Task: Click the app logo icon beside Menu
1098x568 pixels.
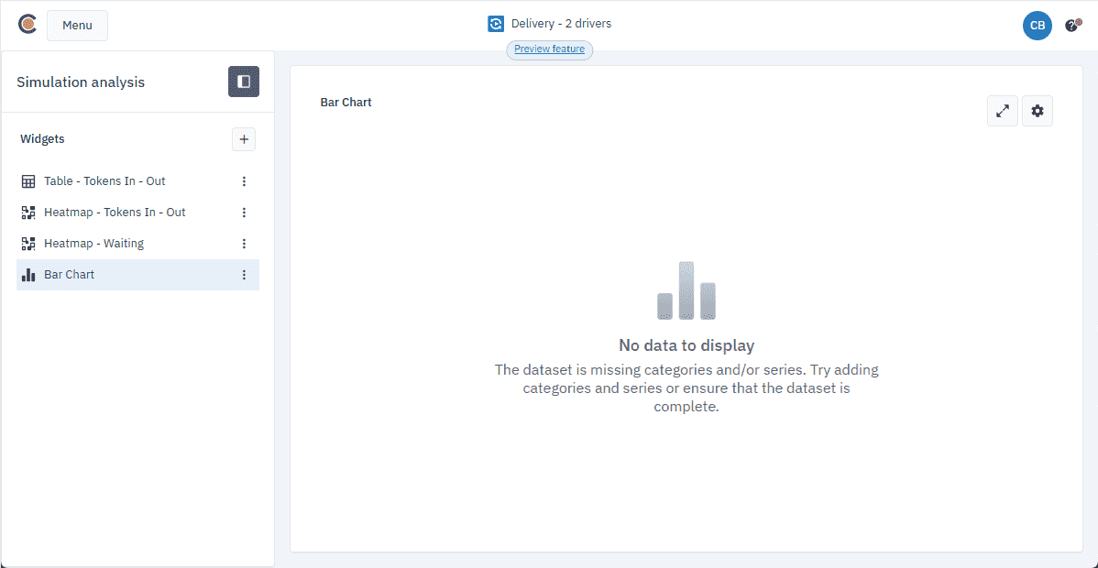Action: [x=27, y=25]
